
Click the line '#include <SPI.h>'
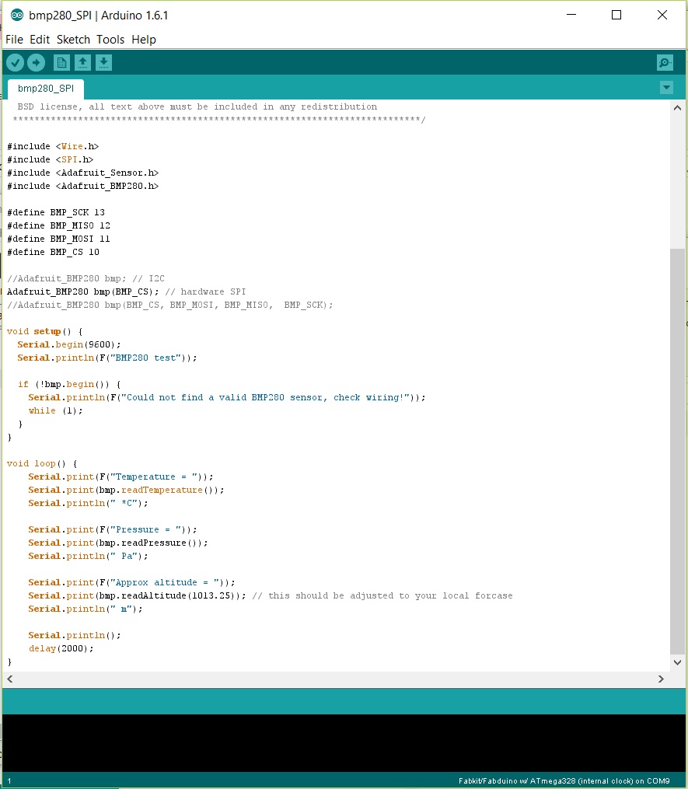coord(51,159)
